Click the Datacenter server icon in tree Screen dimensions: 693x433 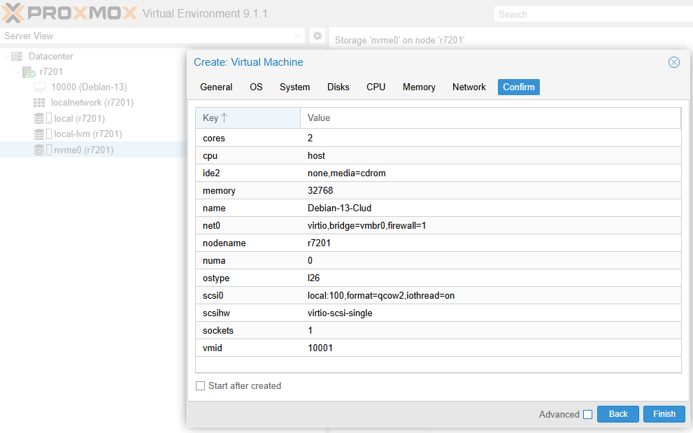coord(17,56)
